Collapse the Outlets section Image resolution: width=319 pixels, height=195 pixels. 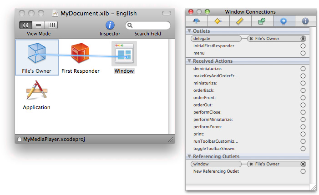[x=190, y=31]
